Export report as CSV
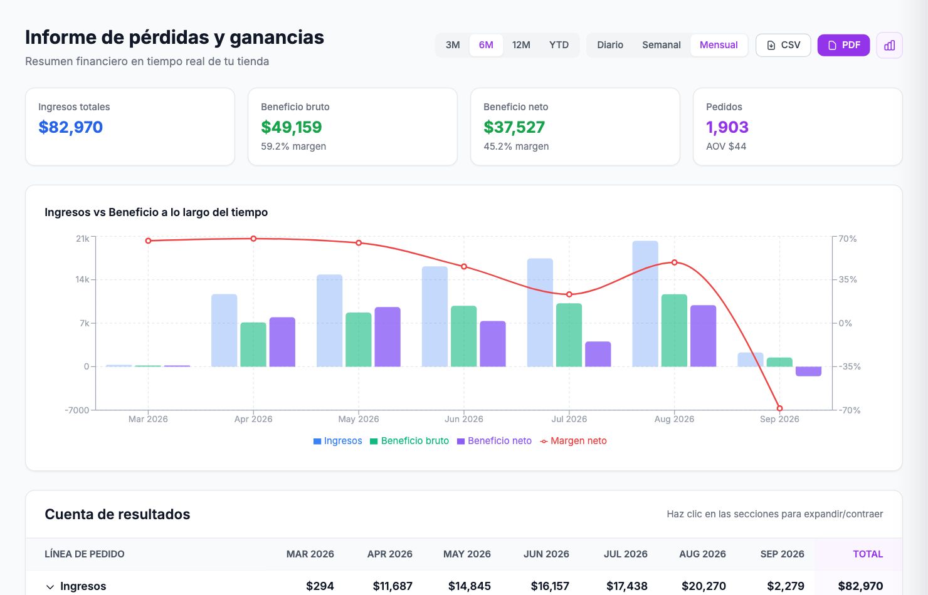 click(x=783, y=45)
